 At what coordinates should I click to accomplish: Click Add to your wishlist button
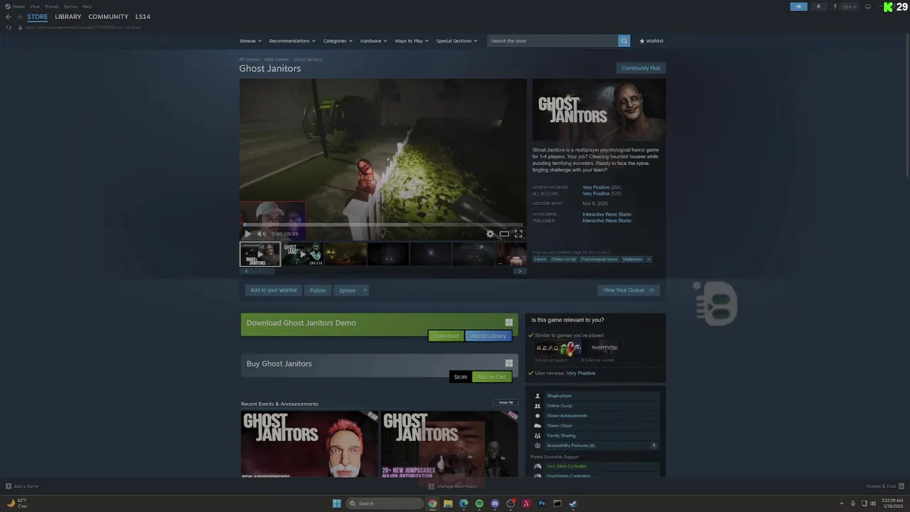coord(273,290)
